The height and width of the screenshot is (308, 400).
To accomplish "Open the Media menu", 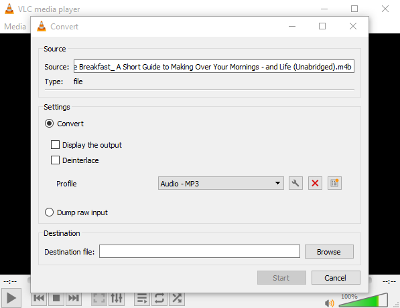I will click(15, 27).
